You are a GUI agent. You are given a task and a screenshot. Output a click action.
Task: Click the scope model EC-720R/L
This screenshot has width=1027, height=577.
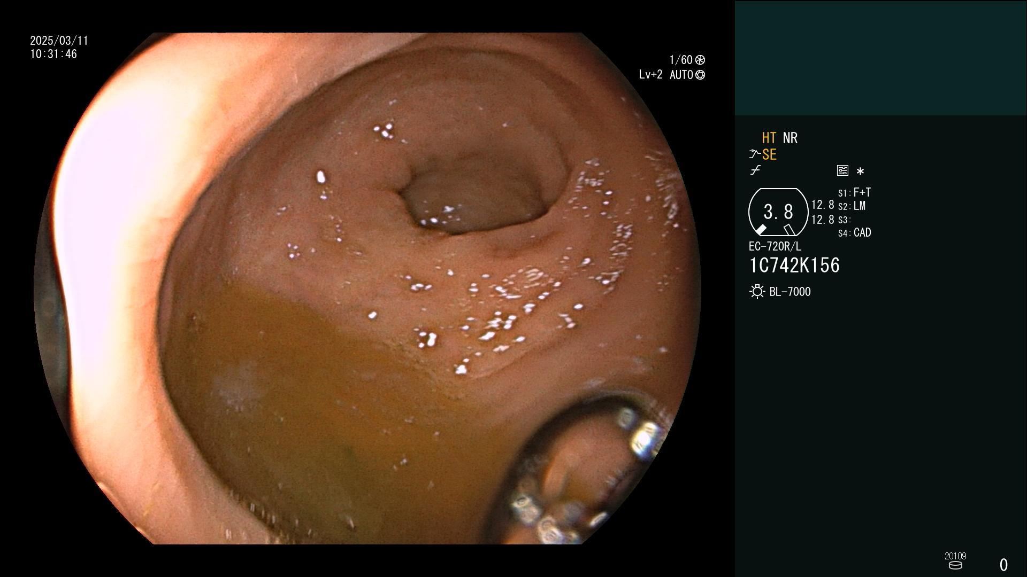[x=775, y=246]
